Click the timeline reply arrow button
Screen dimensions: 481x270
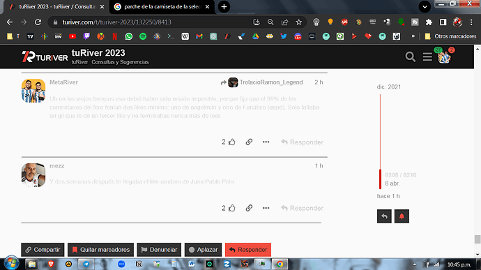click(x=384, y=216)
